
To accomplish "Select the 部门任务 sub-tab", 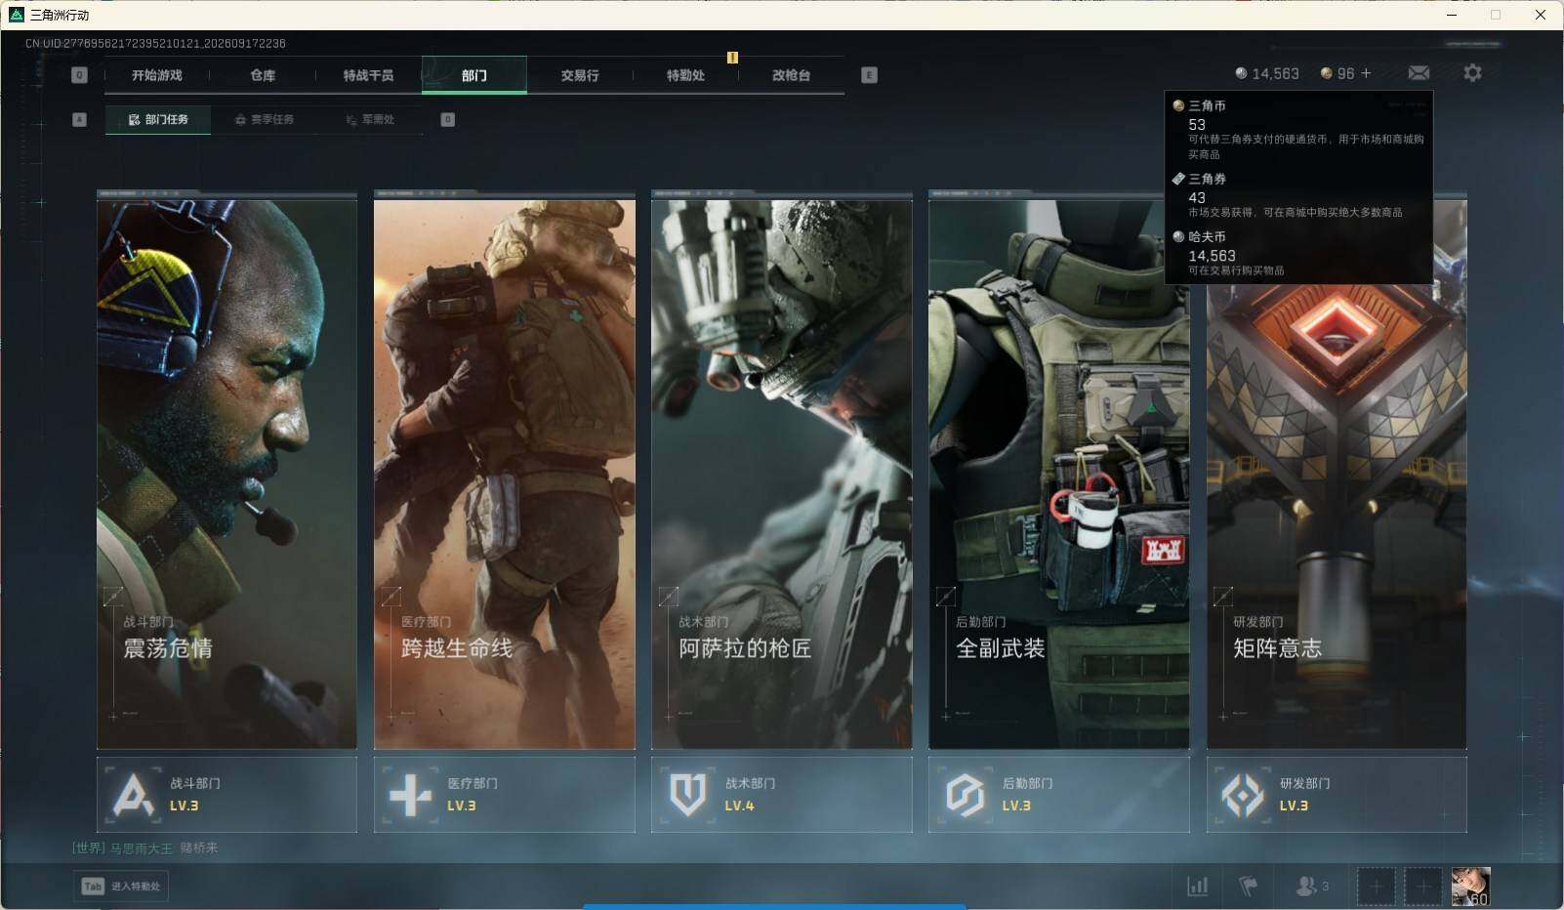I will click(158, 119).
